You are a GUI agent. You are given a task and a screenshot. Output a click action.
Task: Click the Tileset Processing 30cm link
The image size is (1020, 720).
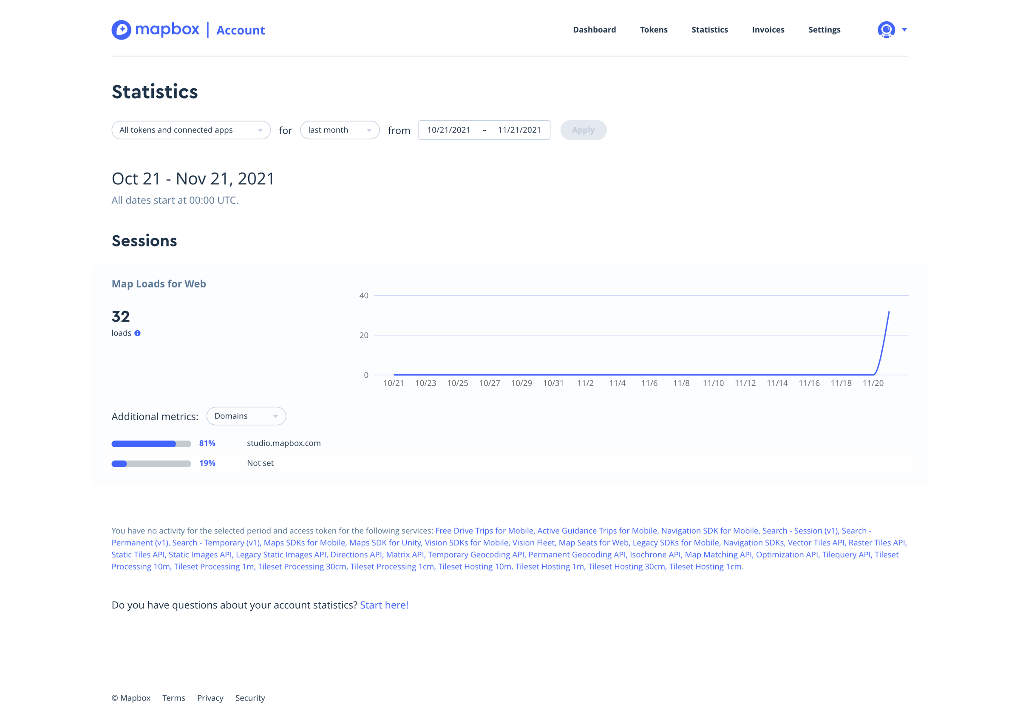(x=302, y=566)
